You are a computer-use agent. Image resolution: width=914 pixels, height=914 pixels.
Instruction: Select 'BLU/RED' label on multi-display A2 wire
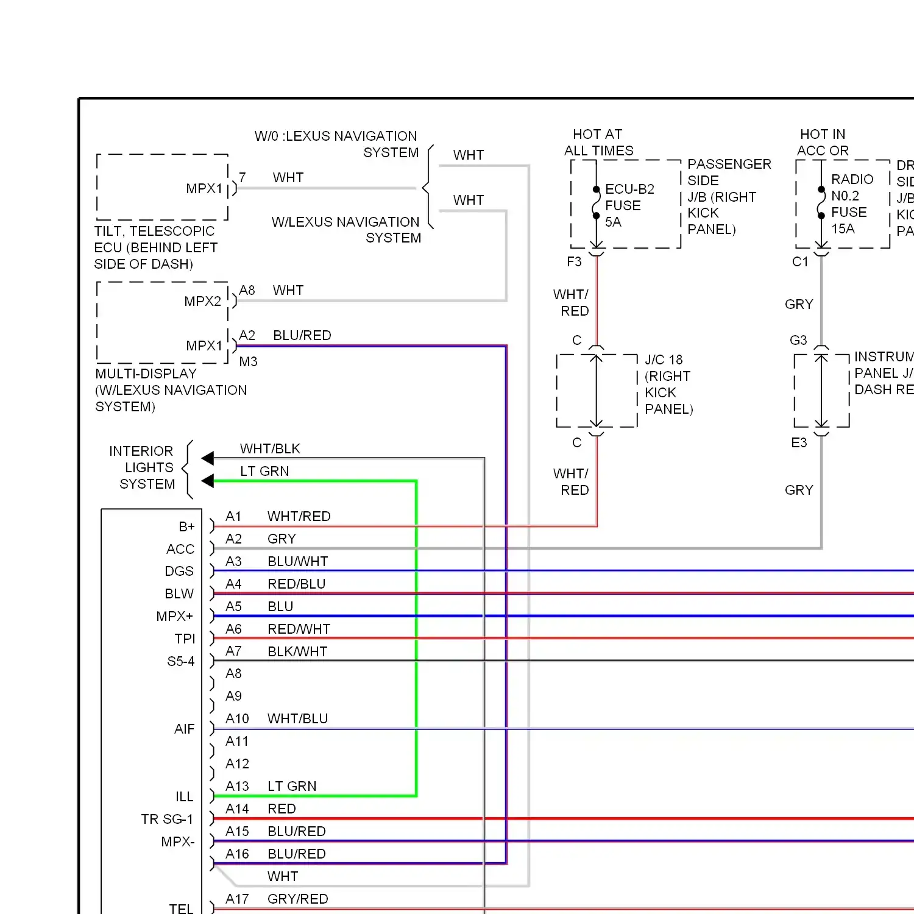(302, 336)
